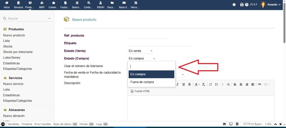Open text color dropdown in editor

[x=197, y=84]
